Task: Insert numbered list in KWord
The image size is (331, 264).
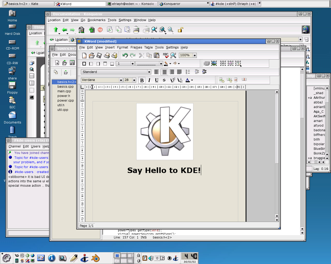Action: 188,72
